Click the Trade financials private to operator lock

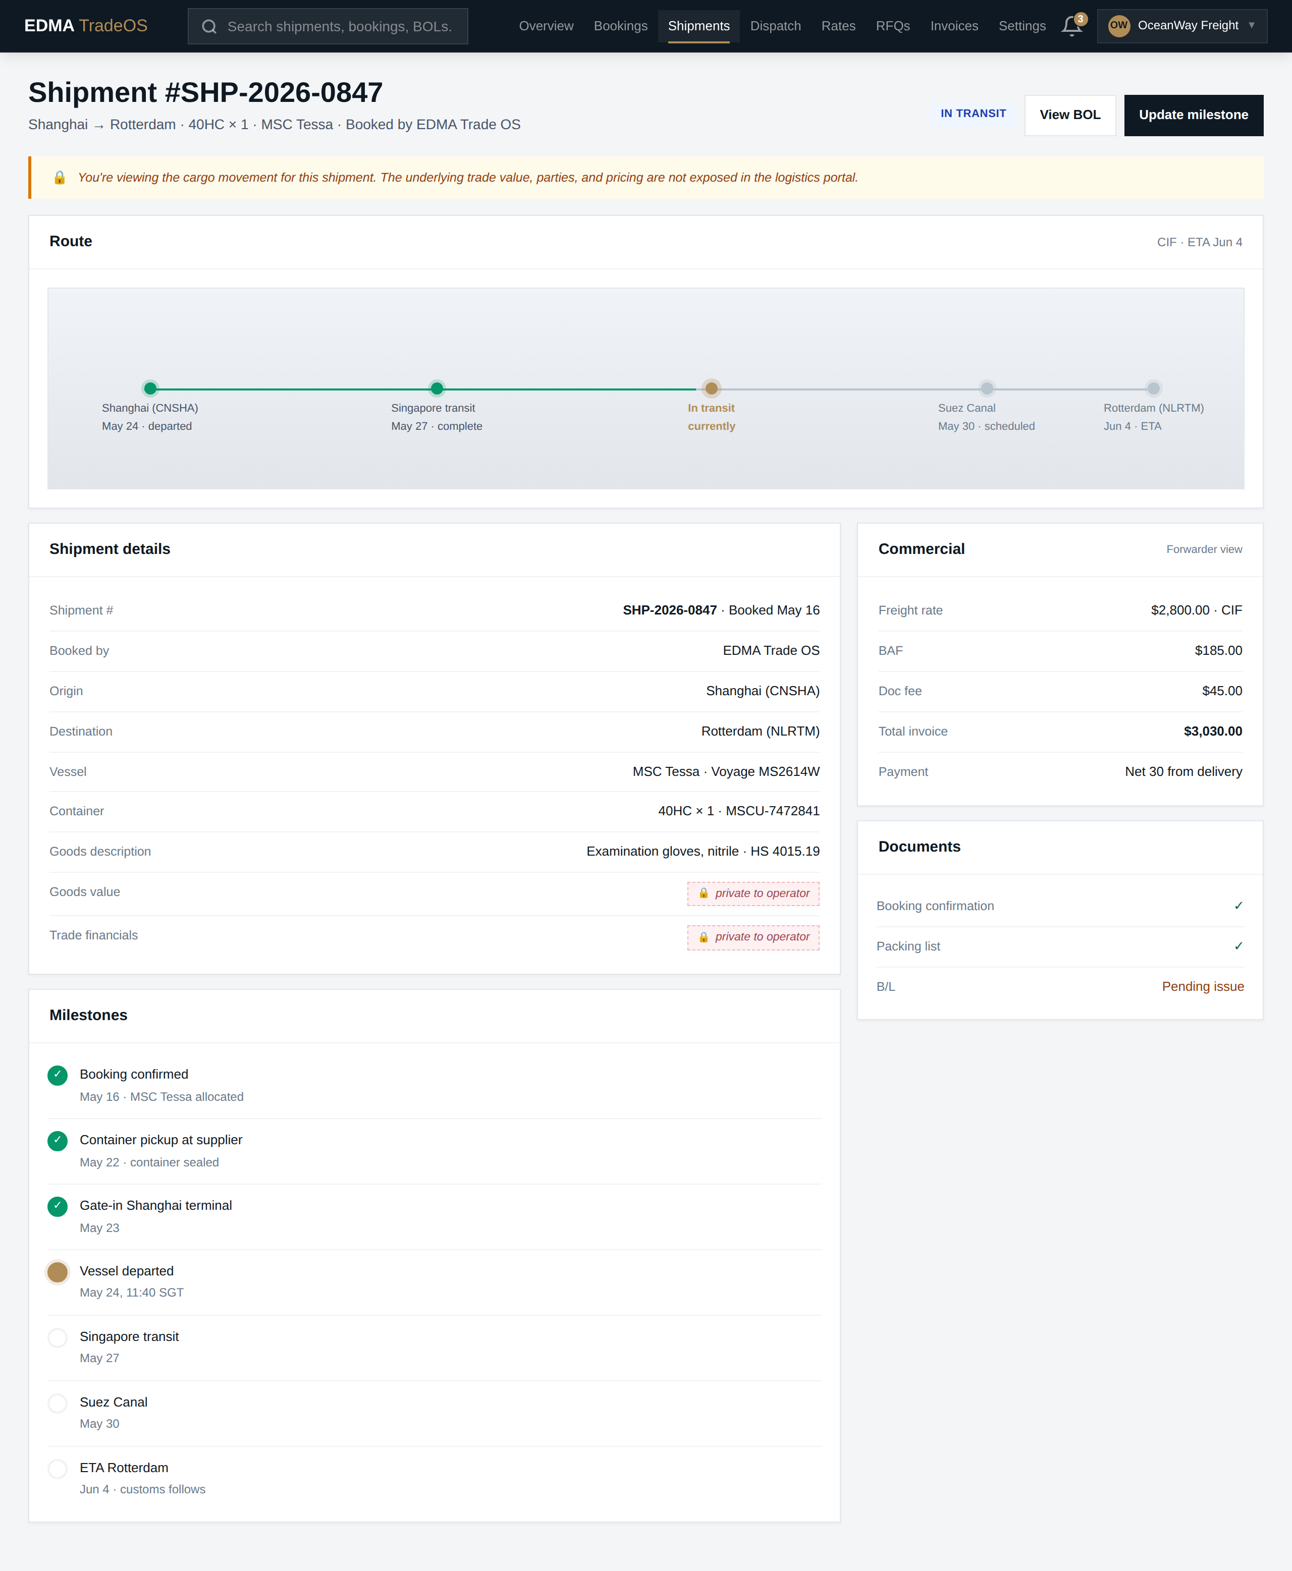752,937
